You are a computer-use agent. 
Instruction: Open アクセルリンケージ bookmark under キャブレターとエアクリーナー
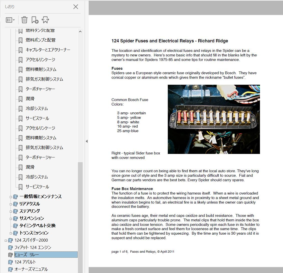tap(40, 59)
